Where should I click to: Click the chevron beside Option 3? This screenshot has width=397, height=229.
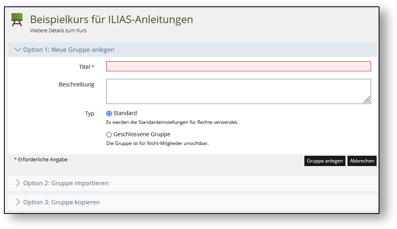pyautogui.click(x=18, y=202)
